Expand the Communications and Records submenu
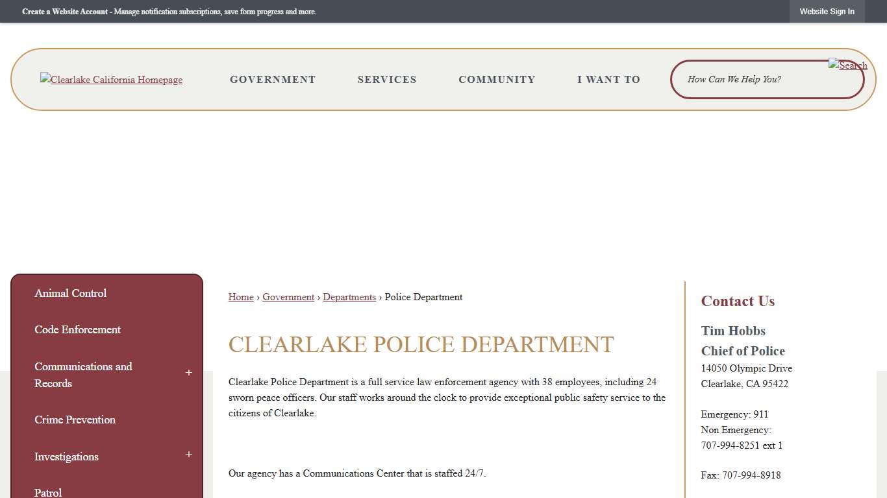The width and height of the screenshot is (887, 498). pyautogui.click(x=188, y=373)
